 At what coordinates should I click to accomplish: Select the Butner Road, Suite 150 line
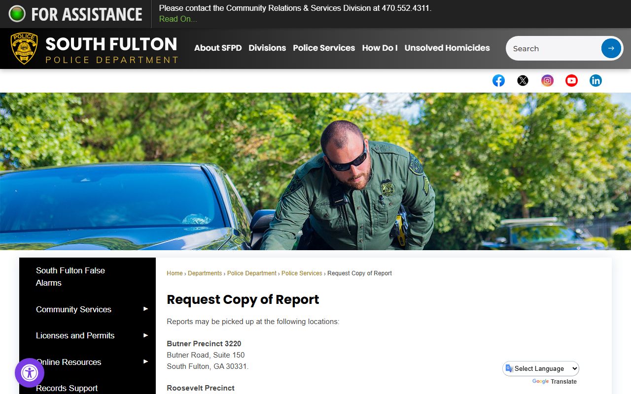click(206, 355)
